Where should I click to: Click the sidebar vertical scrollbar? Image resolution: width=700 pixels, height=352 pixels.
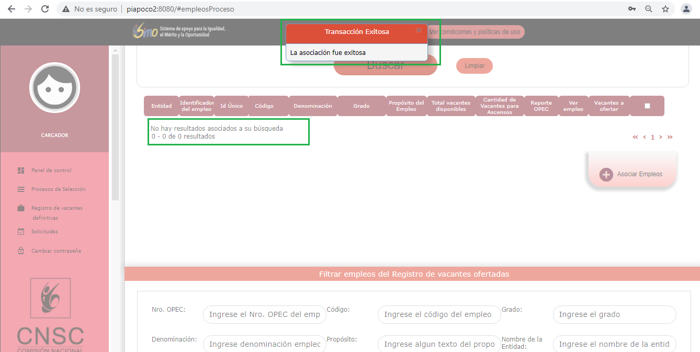point(115,126)
